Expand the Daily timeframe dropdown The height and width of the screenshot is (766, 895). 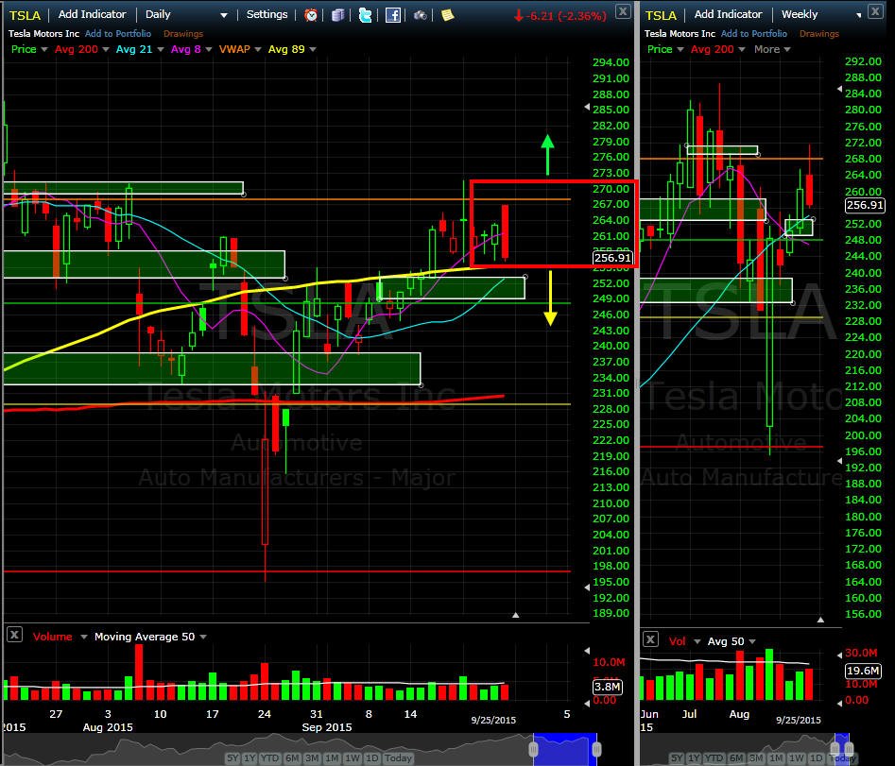[x=224, y=15]
